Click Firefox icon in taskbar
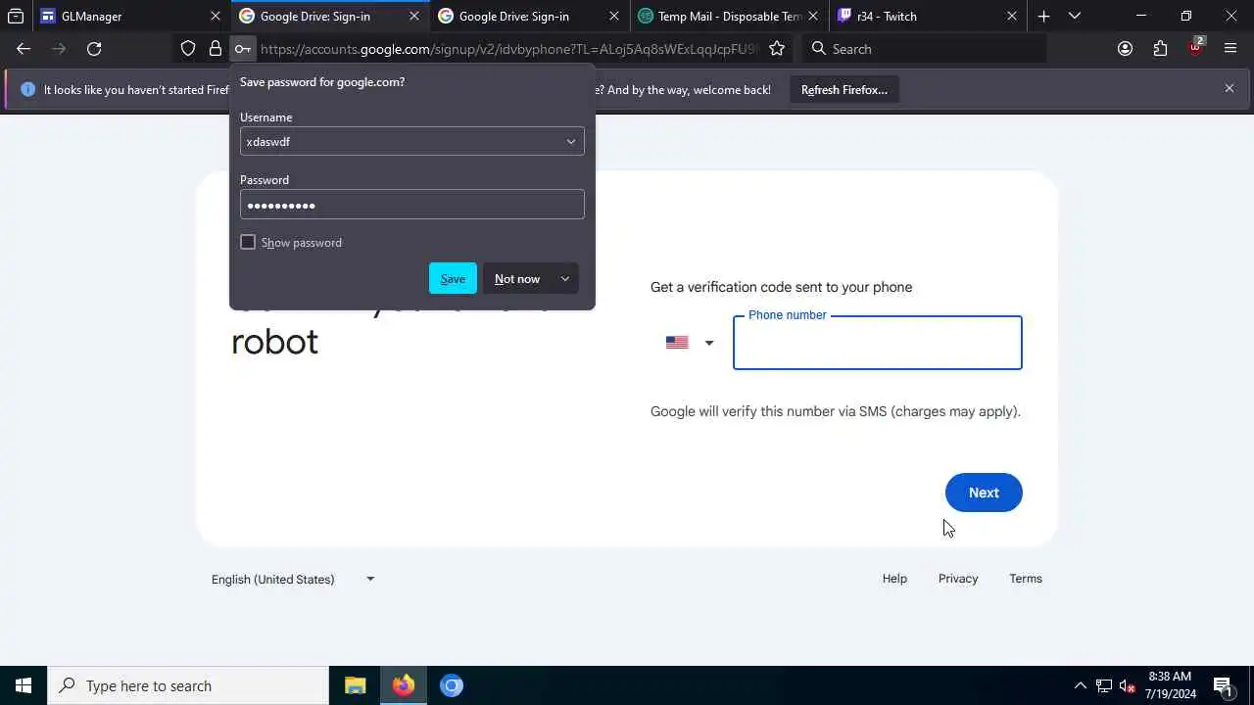 [403, 685]
